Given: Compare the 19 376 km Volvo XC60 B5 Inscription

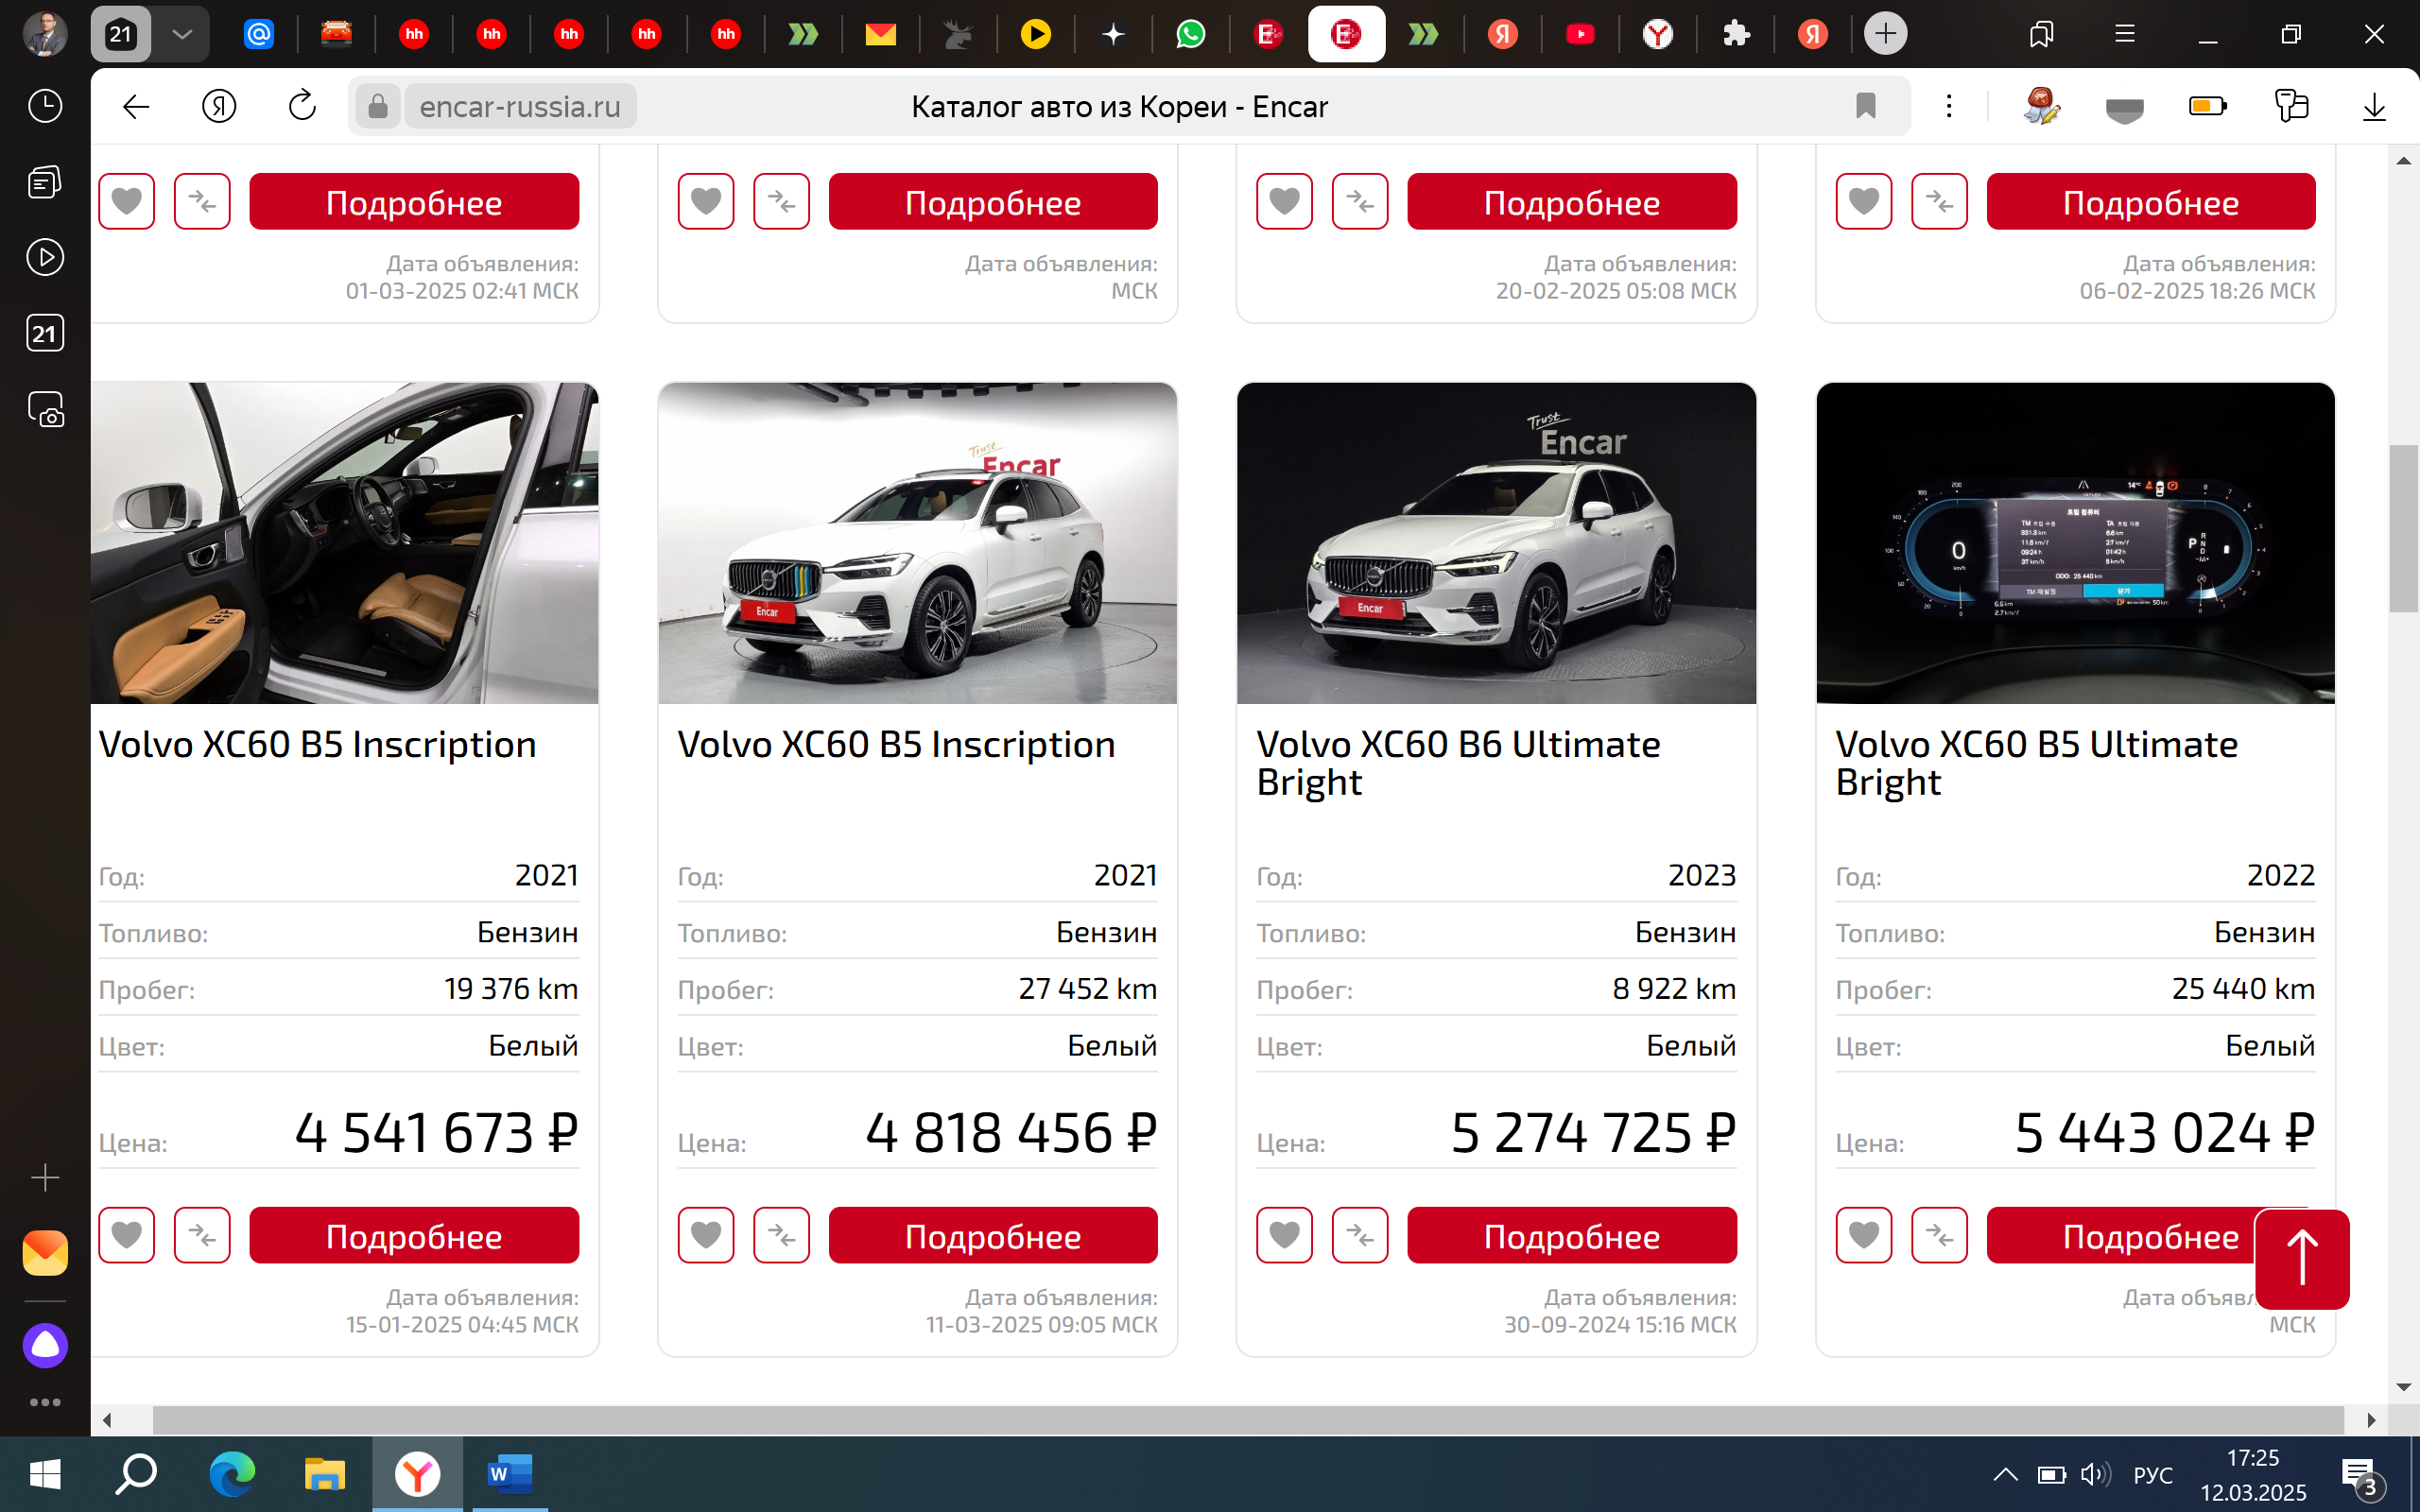Looking at the screenshot, I should (202, 1235).
